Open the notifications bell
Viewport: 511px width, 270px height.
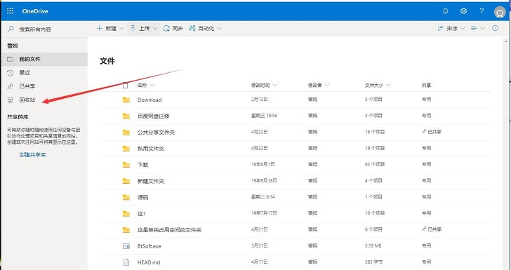point(445,11)
